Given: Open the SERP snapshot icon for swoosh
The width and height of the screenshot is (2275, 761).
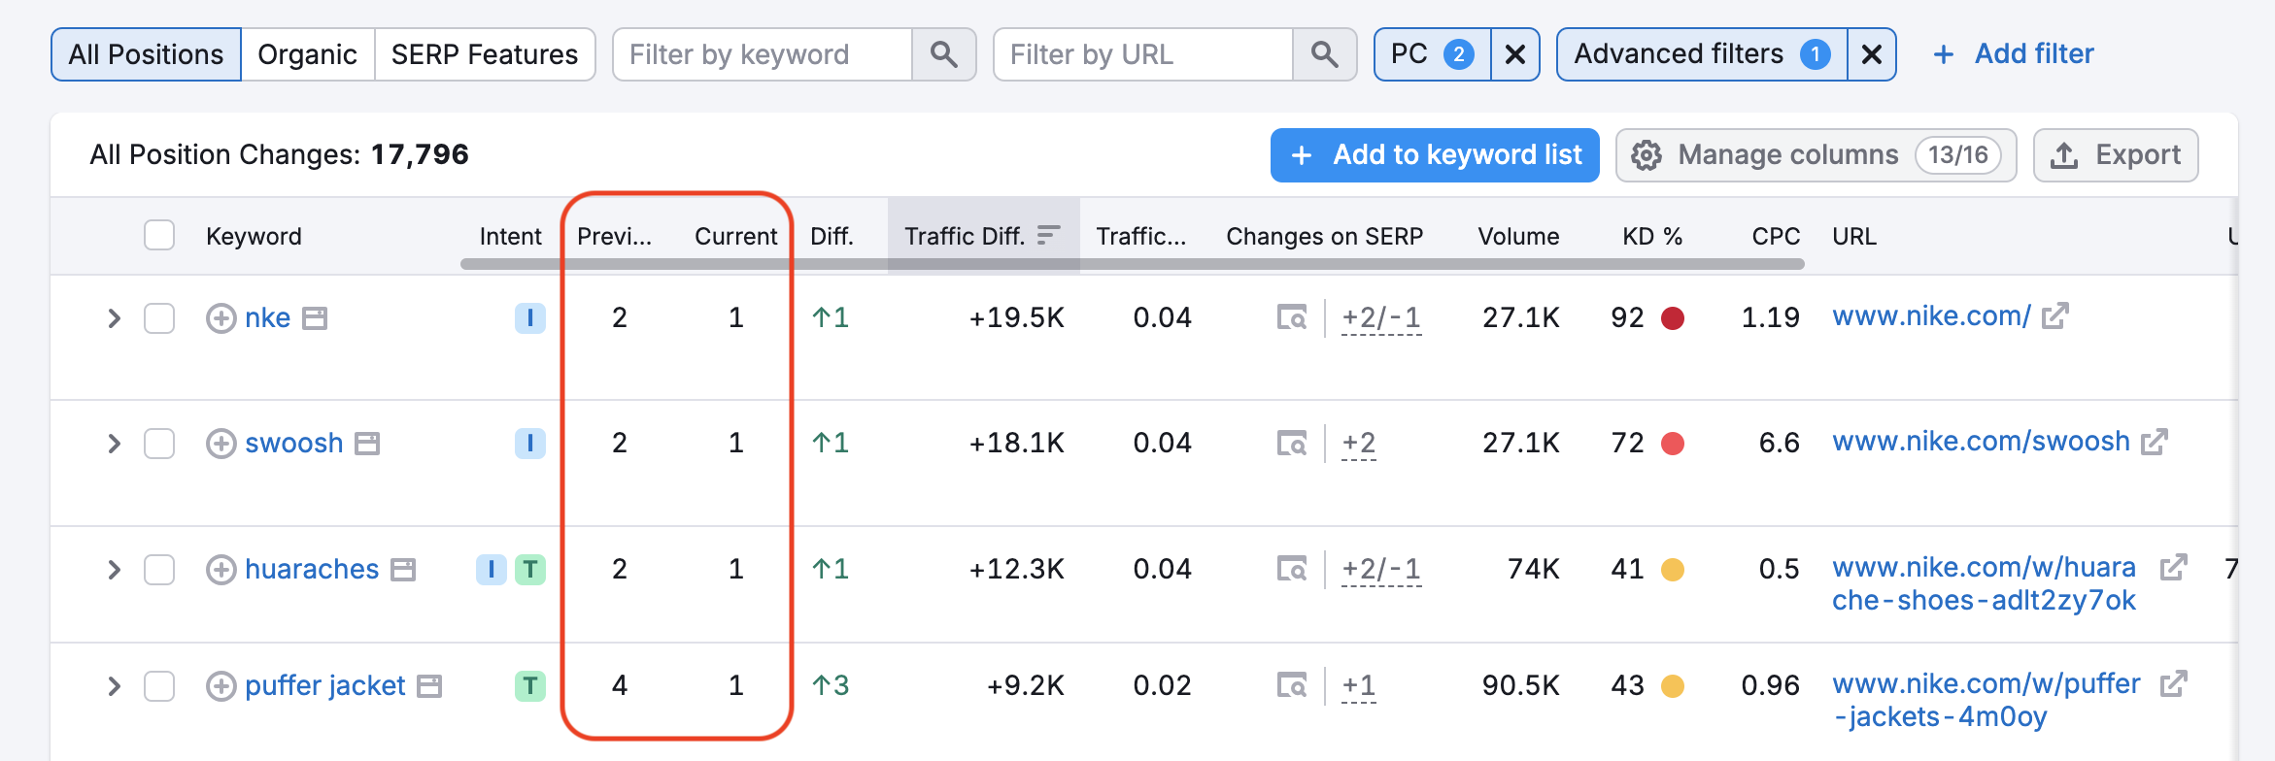Looking at the screenshot, I should [x=1291, y=444].
